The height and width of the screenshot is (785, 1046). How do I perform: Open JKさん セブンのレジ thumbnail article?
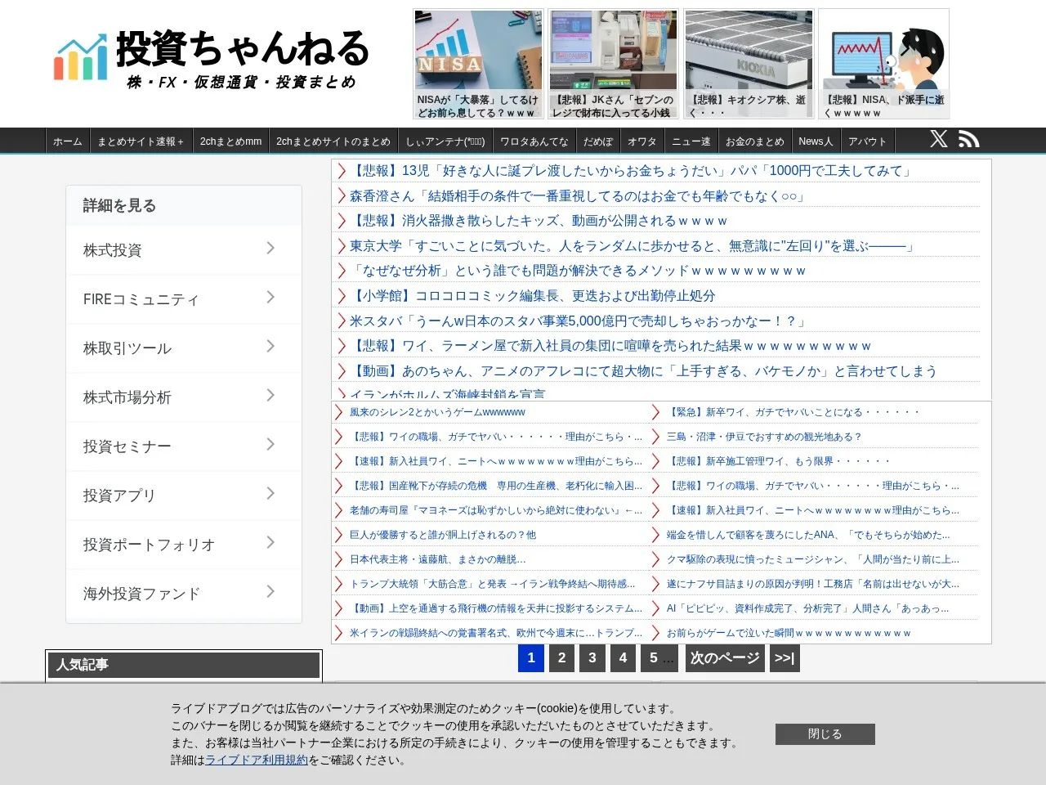pyautogui.click(x=613, y=64)
